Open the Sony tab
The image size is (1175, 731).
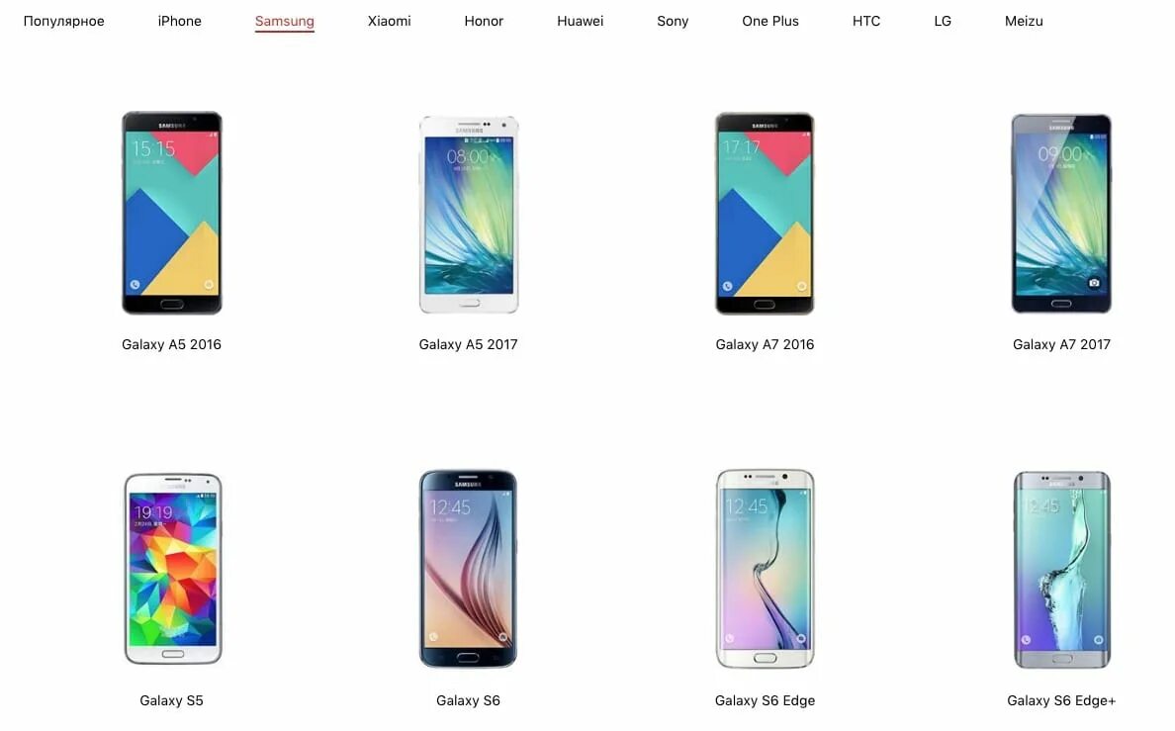click(x=673, y=21)
